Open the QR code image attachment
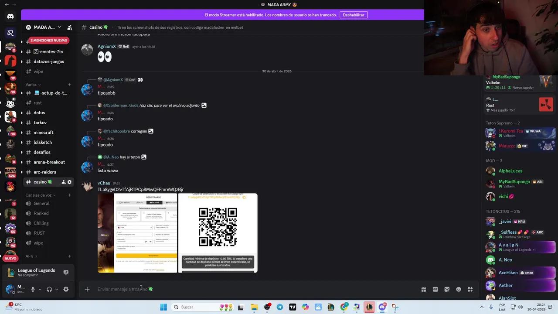Image resolution: width=558 pixels, height=314 pixels. (x=218, y=233)
